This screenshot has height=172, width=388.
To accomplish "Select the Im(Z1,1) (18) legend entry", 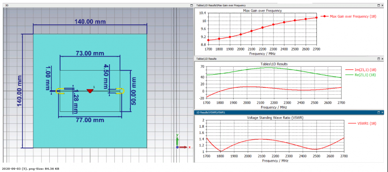I will [x=362, y=70].
